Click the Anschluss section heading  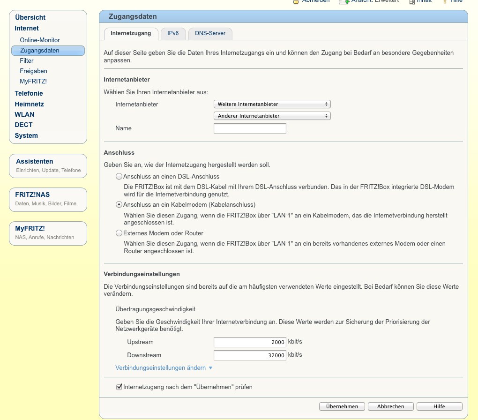click(x=119, y=153)
